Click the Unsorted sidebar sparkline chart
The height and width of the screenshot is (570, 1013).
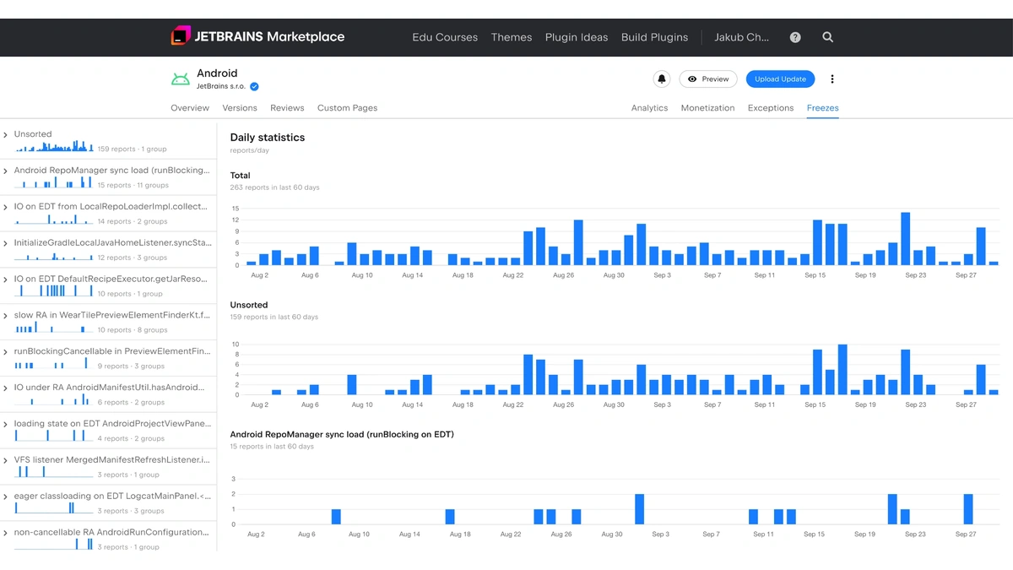54,146
